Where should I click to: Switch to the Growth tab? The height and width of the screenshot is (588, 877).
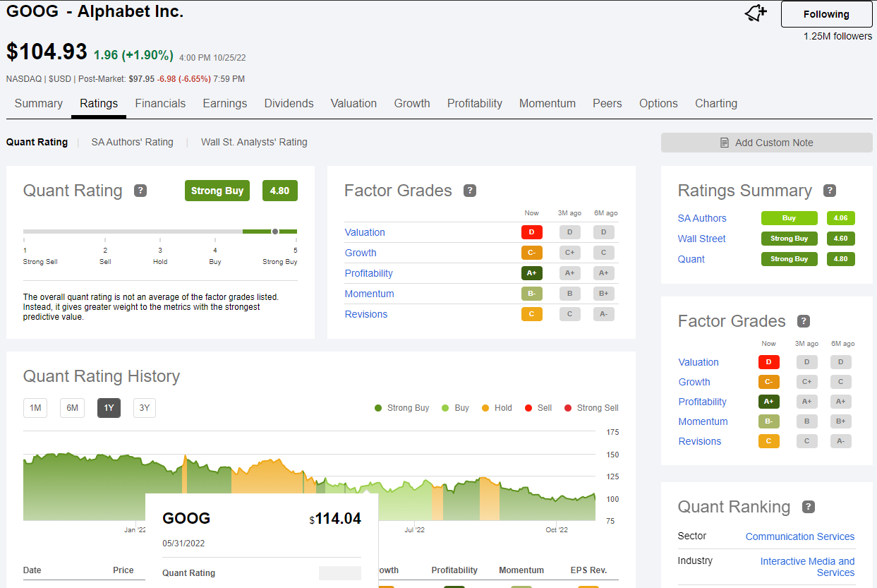click(412, 103)
